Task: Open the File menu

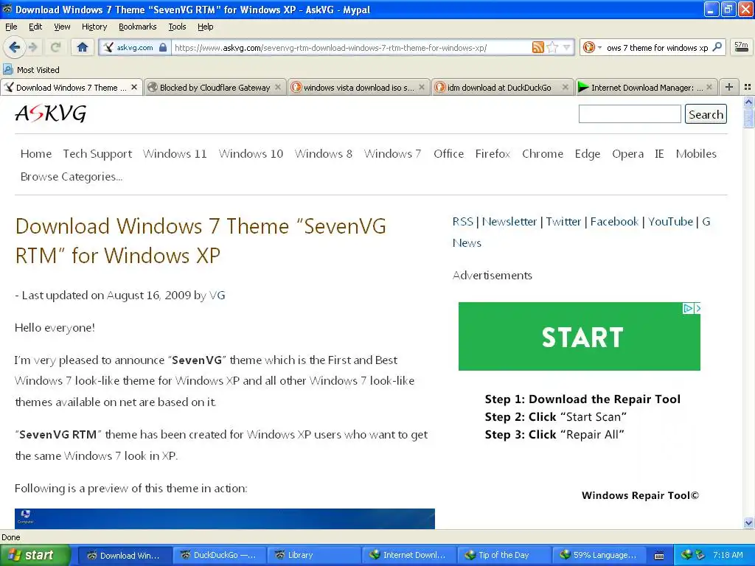Action: (x=11, y=27)
